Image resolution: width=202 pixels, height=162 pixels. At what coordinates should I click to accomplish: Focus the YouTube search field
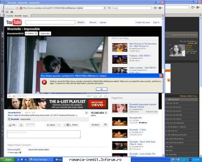[50, 22]
